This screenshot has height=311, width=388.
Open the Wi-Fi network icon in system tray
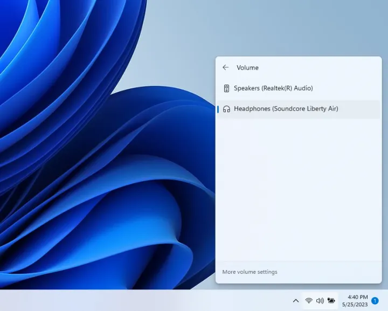pyautogui.click(x=309, y=300)
